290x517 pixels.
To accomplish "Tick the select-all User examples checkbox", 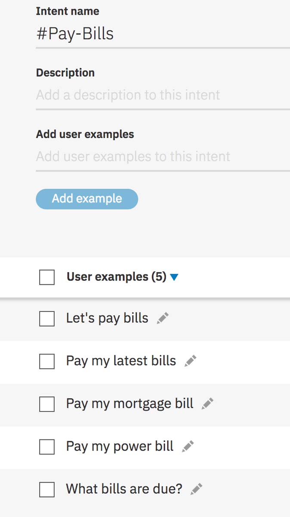I will (x=47, y=277).
